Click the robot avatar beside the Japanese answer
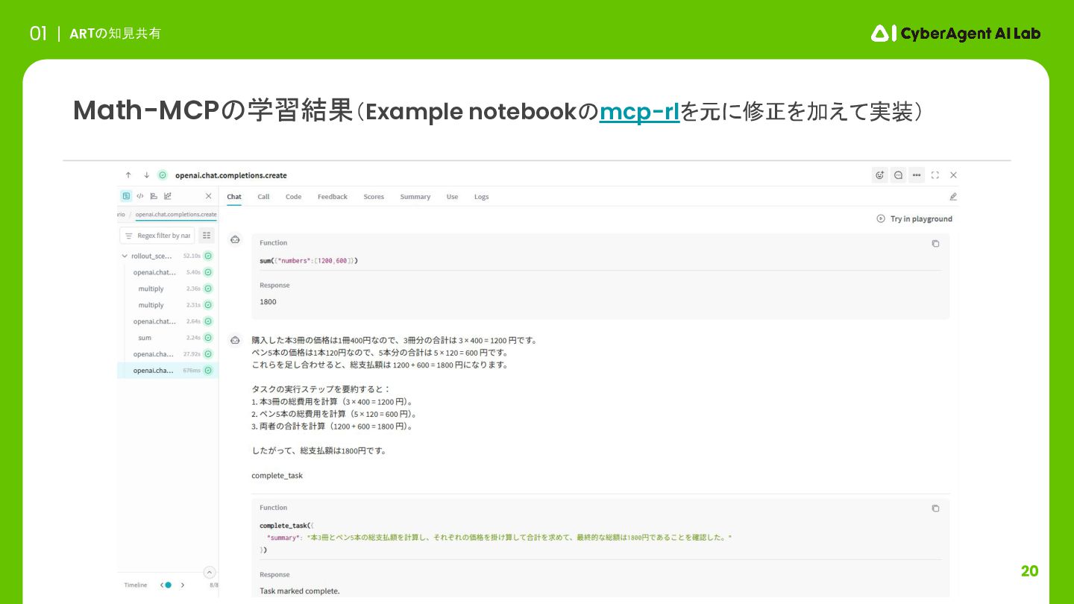 235,340
